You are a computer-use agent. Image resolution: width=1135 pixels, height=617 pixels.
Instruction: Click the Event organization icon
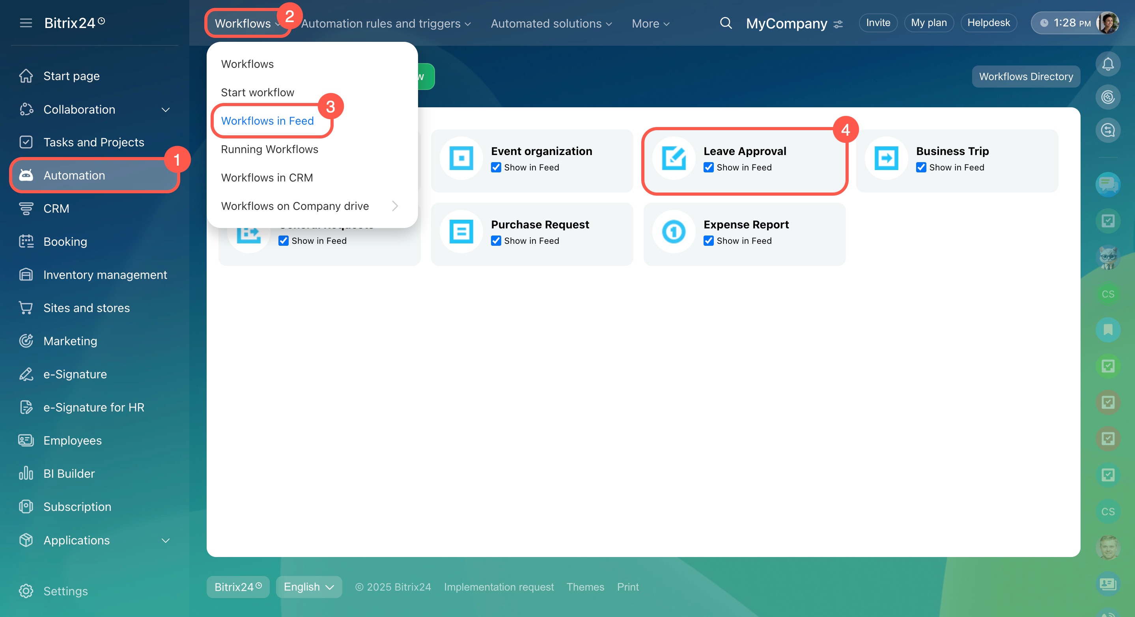(x=461, y=158)
